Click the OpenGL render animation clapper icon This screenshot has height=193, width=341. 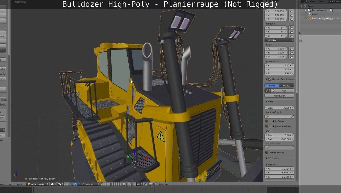pyautogui.click(x=153, y=184)
